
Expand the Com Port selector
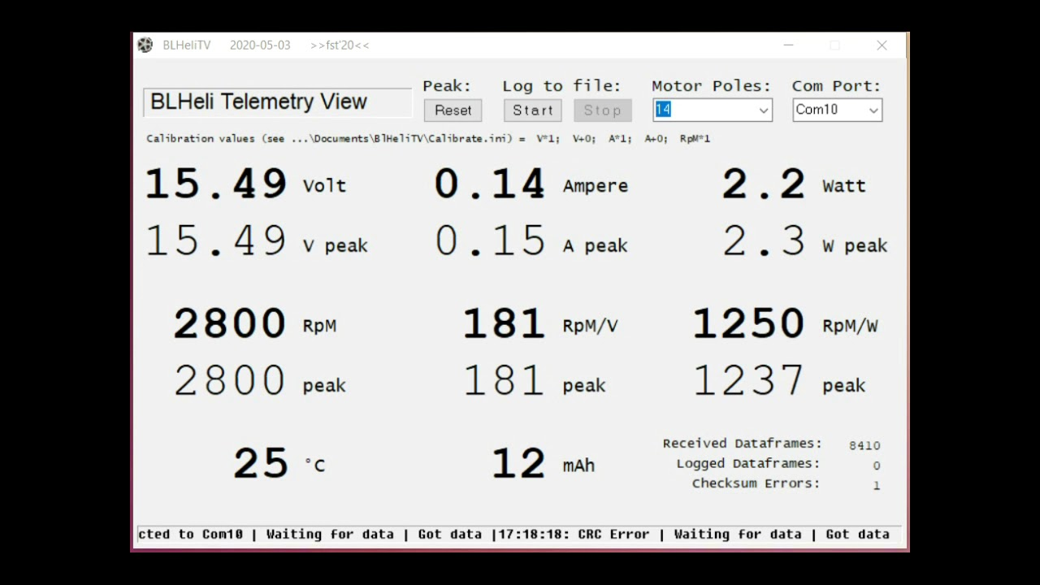pos(875,110)
